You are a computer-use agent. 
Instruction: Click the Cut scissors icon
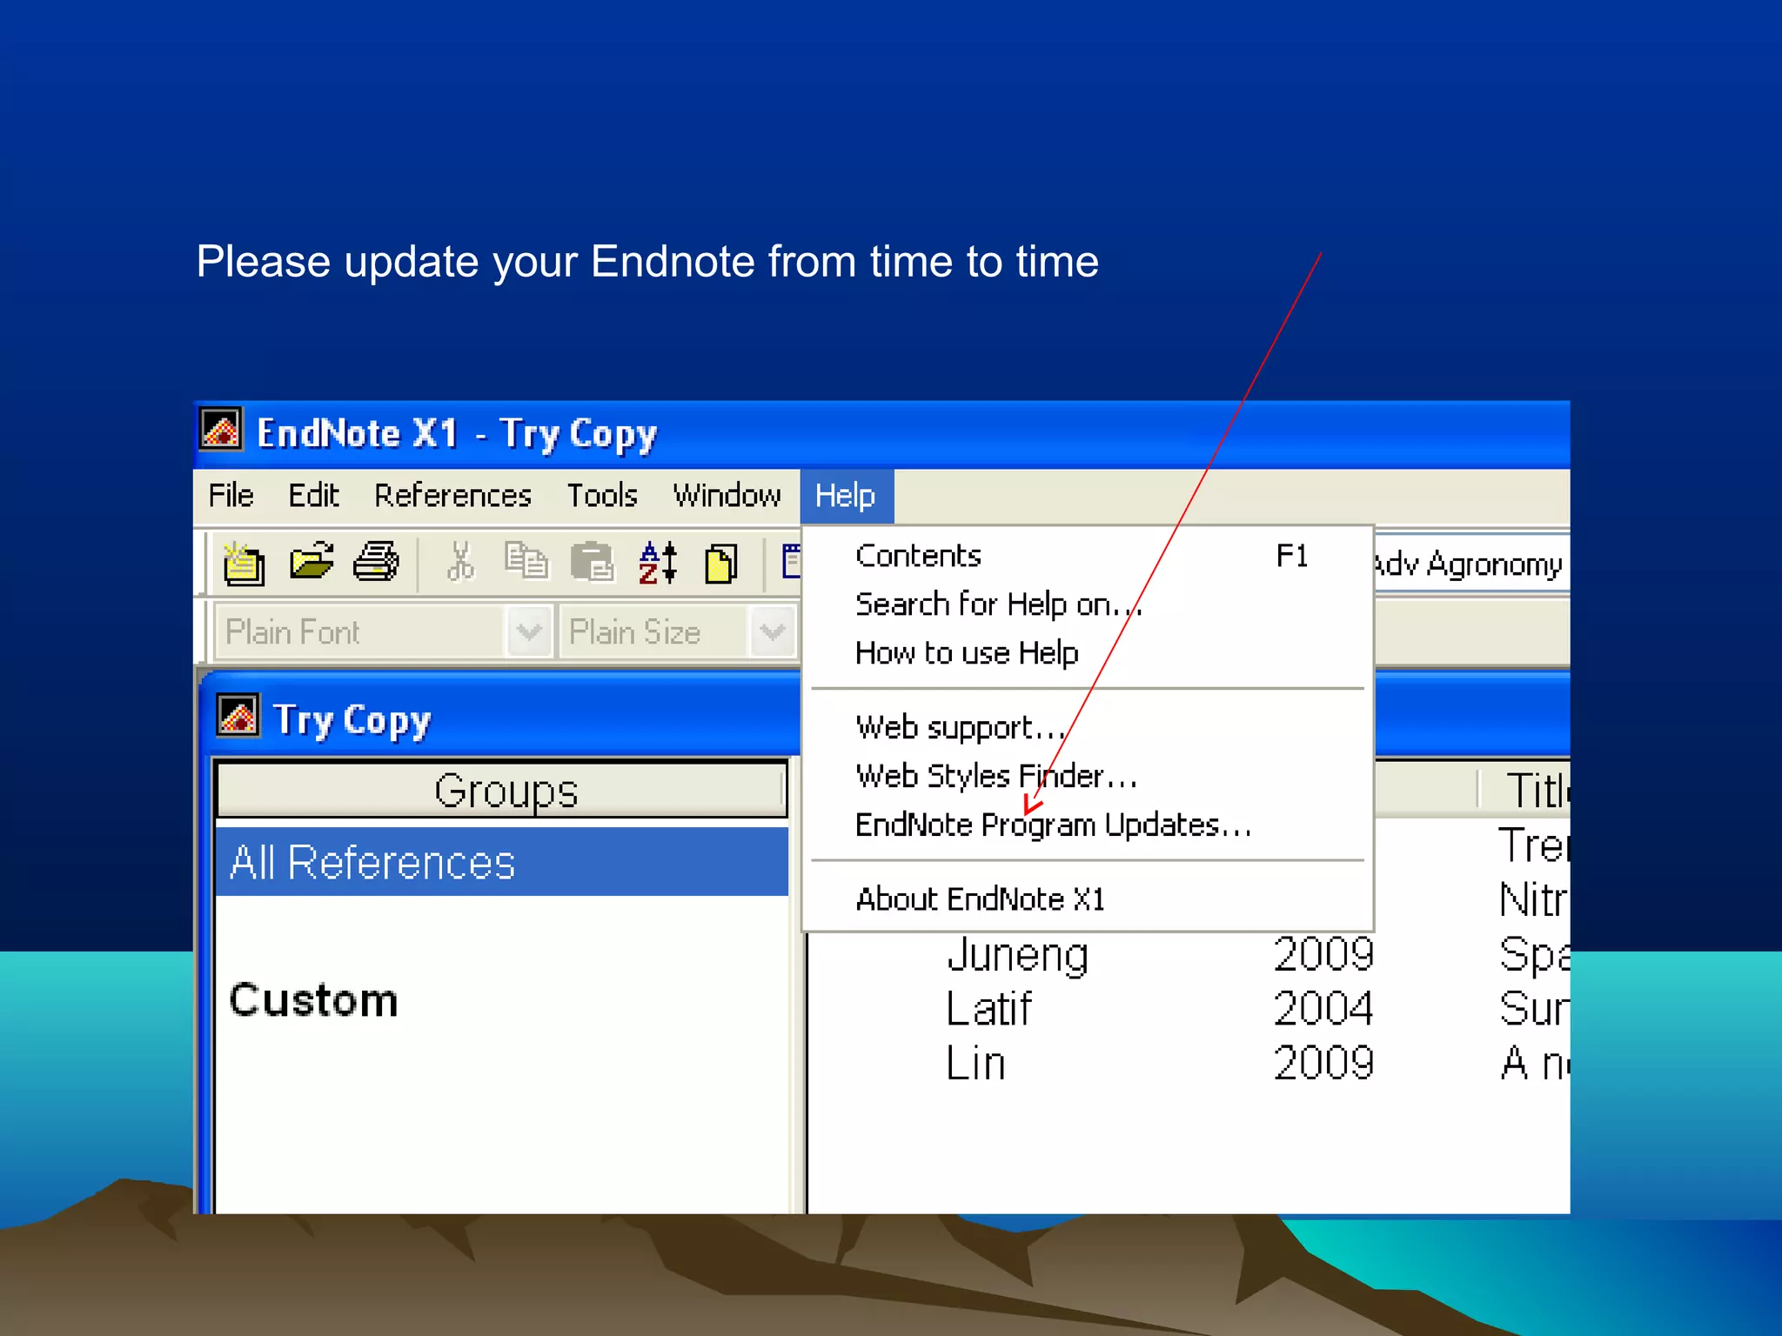(460, 561)
